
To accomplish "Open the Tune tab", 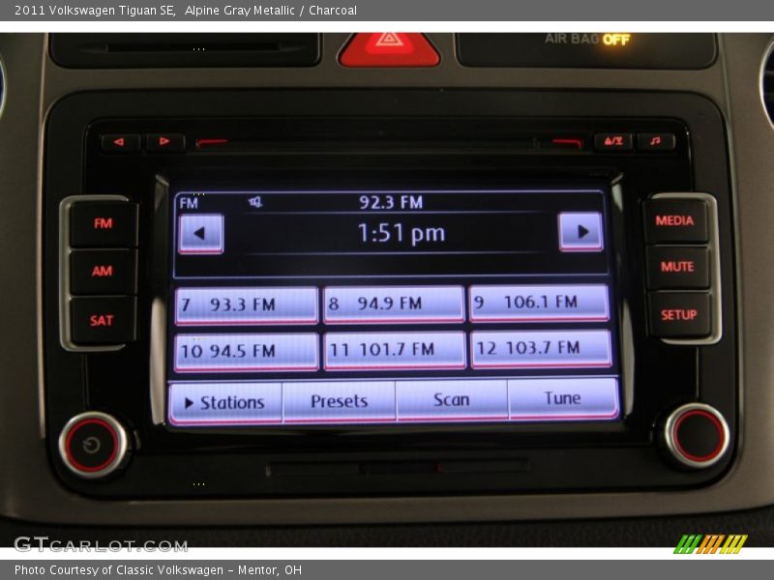I will tap(563, 398).
